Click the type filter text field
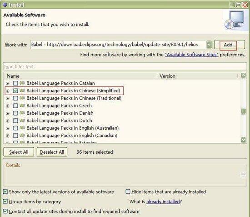The height and width of the screenshot is (217, 250). tap(125, 66)
